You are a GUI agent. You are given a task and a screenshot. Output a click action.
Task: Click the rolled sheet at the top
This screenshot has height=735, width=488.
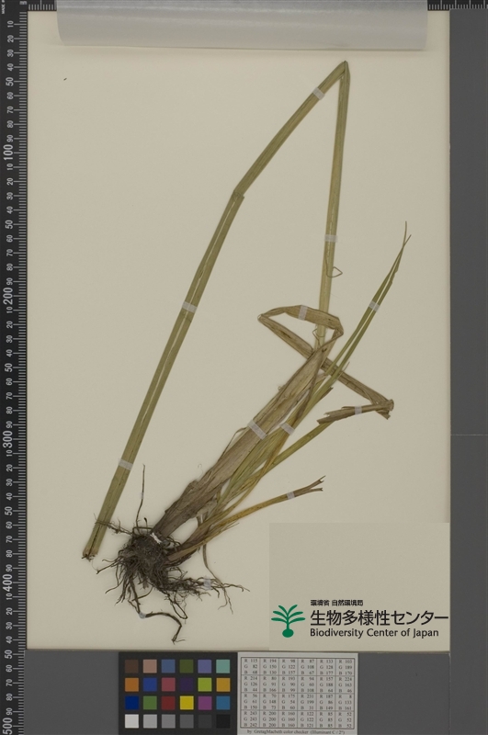point(242,22)
